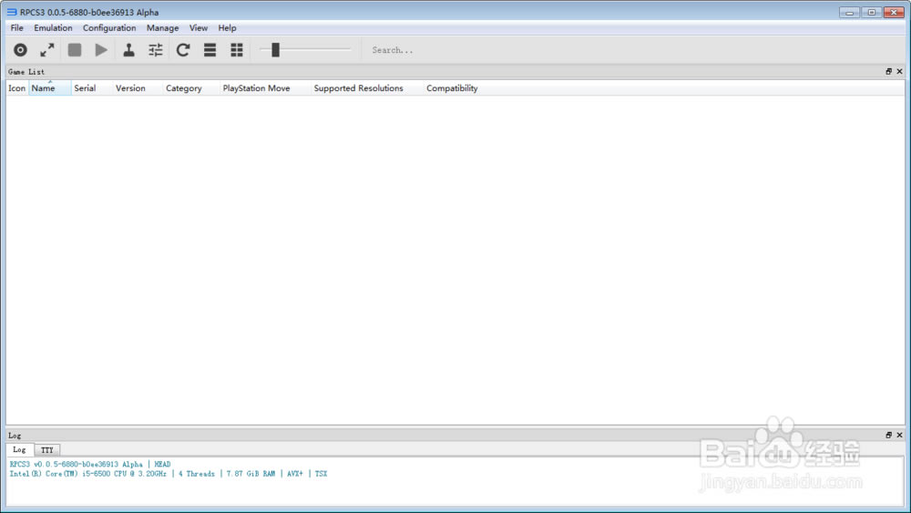Screen dimensions: 911x513
Task: Sort by the Serial column header
Action: 92,88
